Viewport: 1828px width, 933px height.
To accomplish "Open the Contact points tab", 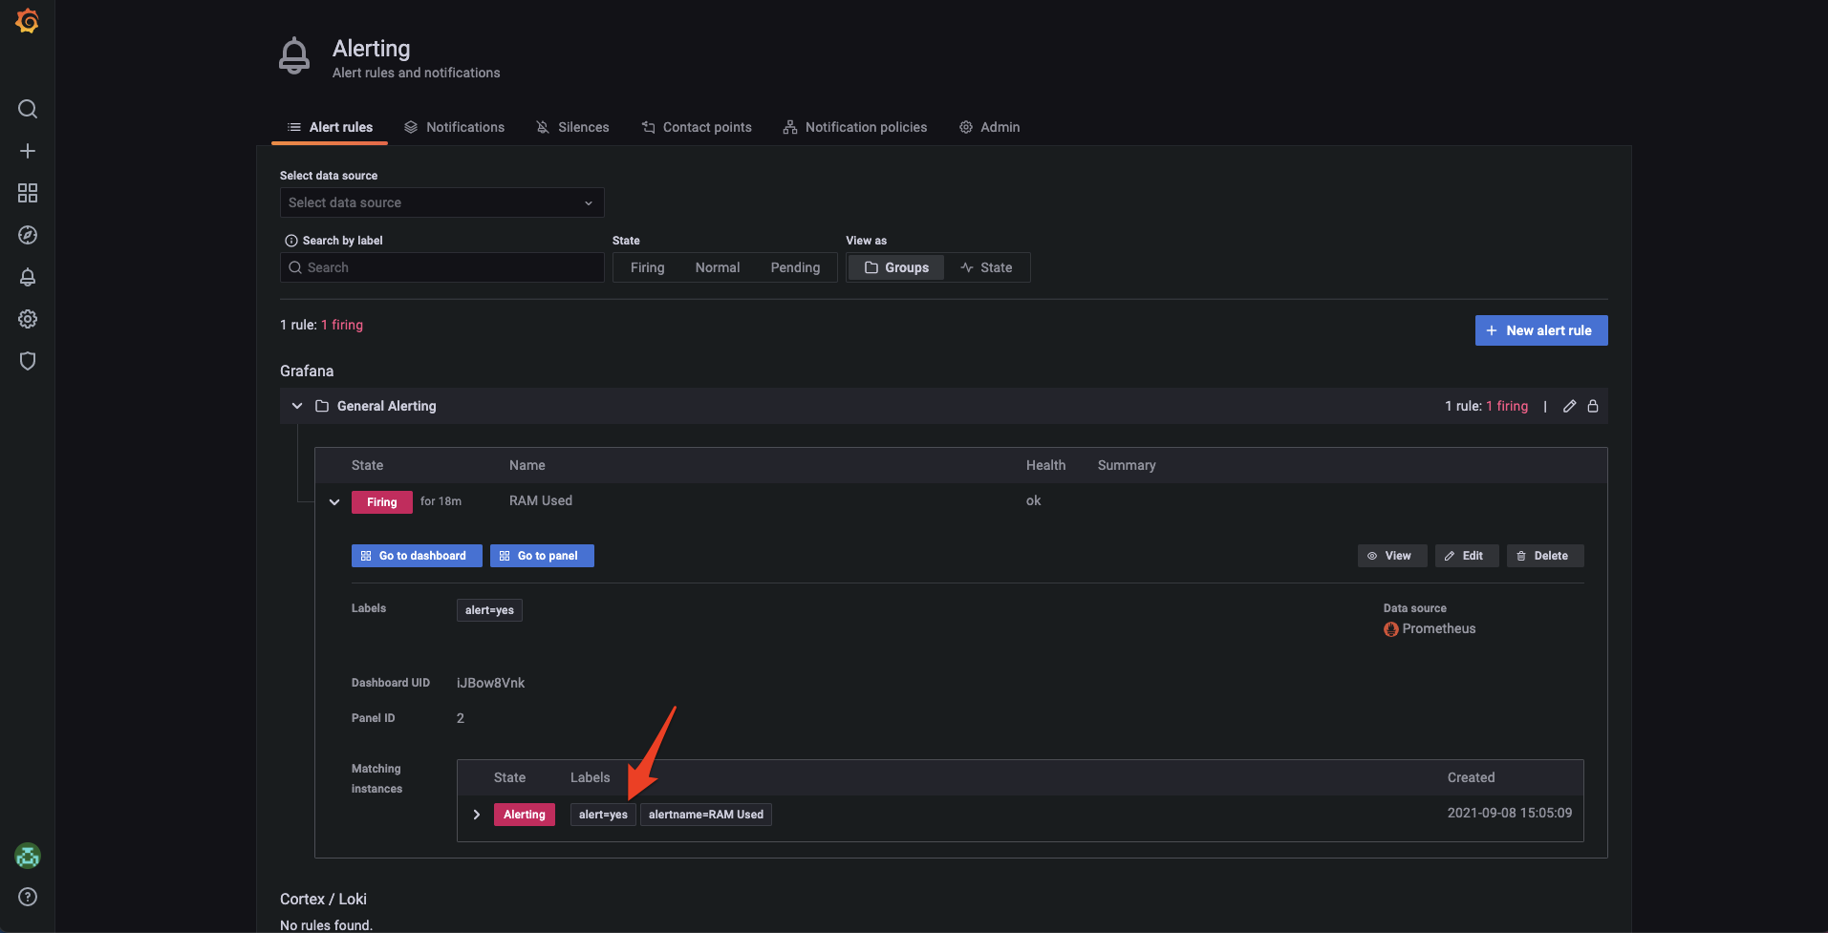I will click(707, 126).
